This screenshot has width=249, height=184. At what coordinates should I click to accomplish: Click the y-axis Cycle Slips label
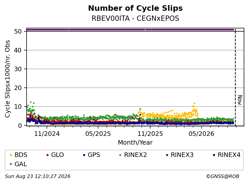[x=8, y=79]
